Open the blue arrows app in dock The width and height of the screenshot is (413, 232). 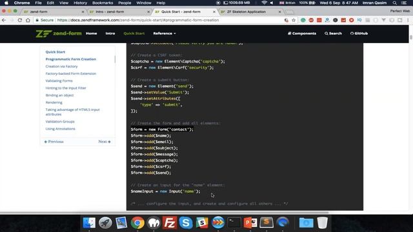[x=218, y=223]
